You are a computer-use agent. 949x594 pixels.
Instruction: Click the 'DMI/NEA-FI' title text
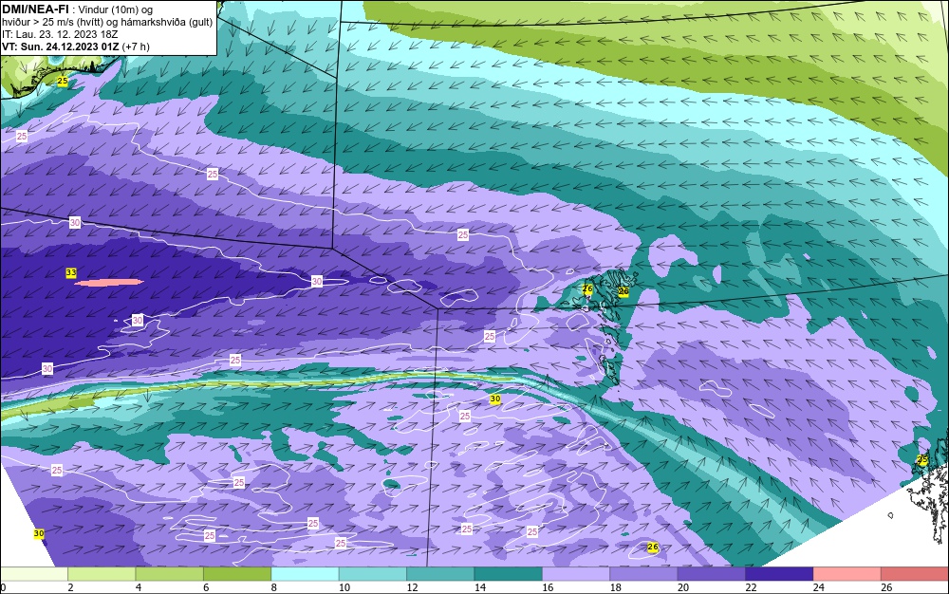point(34,9)
